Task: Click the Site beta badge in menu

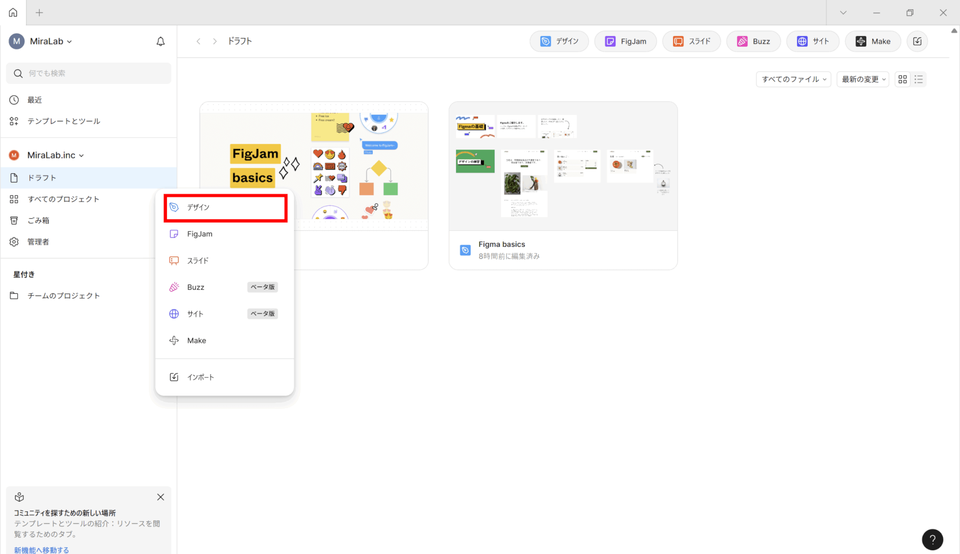Action: 262,314
